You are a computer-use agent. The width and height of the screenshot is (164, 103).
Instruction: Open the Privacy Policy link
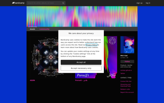pos(91,45)
